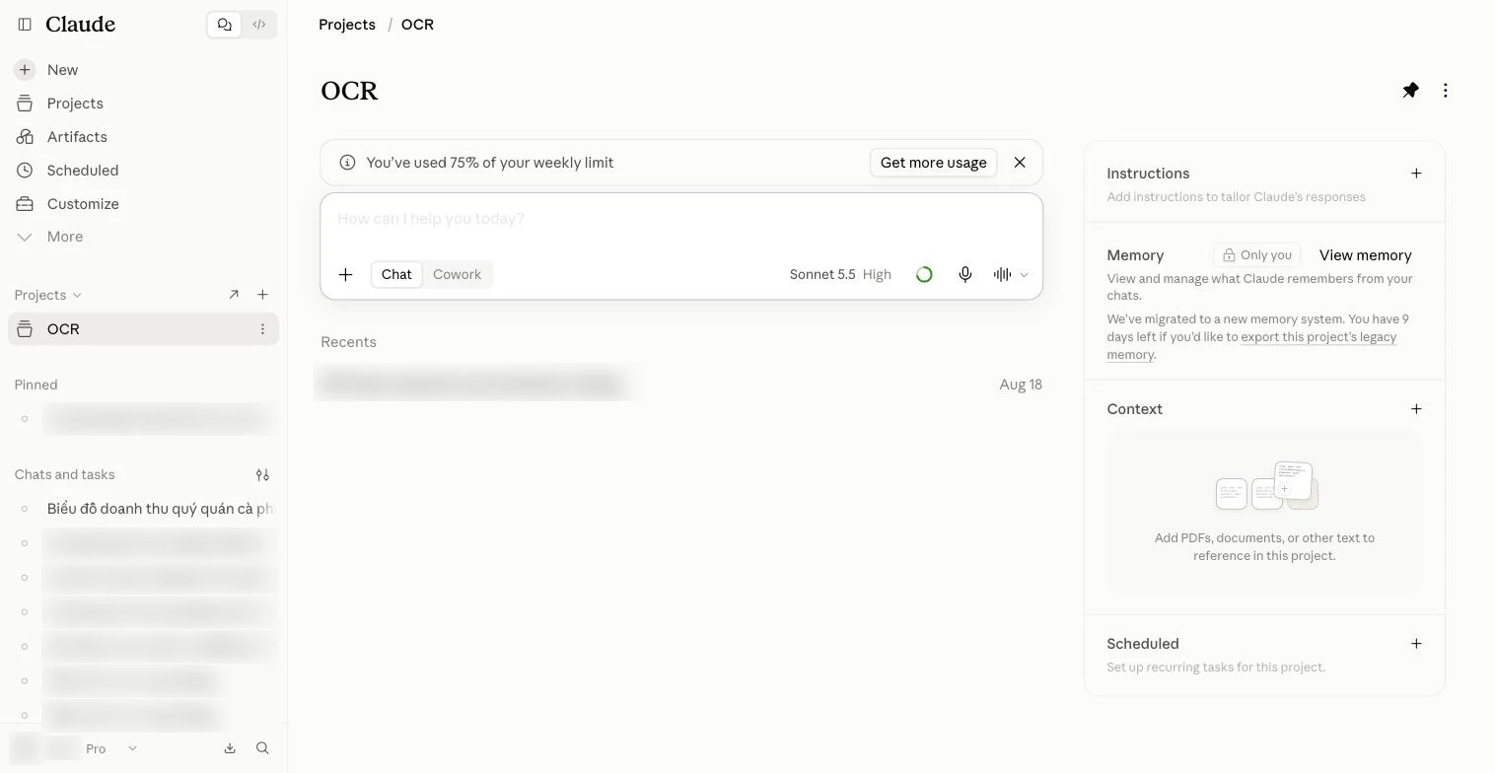Image resolution: width=1495 pixels, height=773 pixels.
Task: Click the download app icon
Action: [x=230, y=748]
